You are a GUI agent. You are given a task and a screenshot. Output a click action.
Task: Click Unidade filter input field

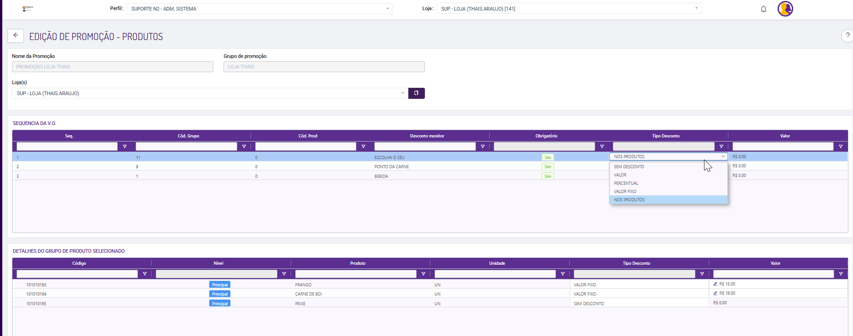click(x=495, y=274)
